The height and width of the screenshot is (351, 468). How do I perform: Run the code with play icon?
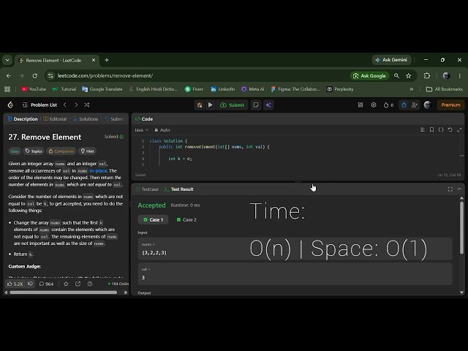pos(211,105)
